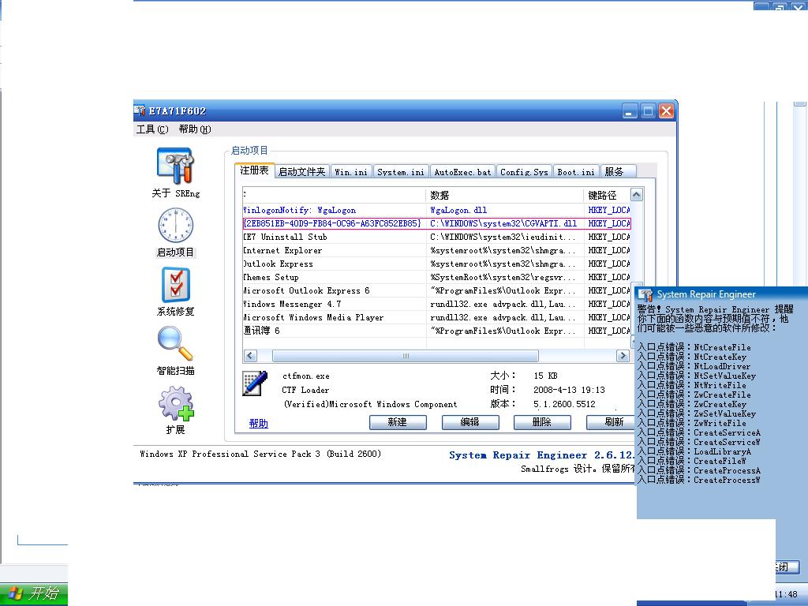Switch to the System.ini tab
808x606 pixels.
(400, 171)
